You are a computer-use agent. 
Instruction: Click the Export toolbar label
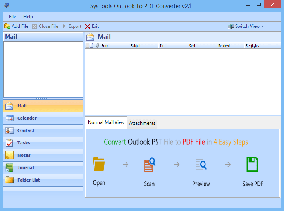click(x=75, y=26)
